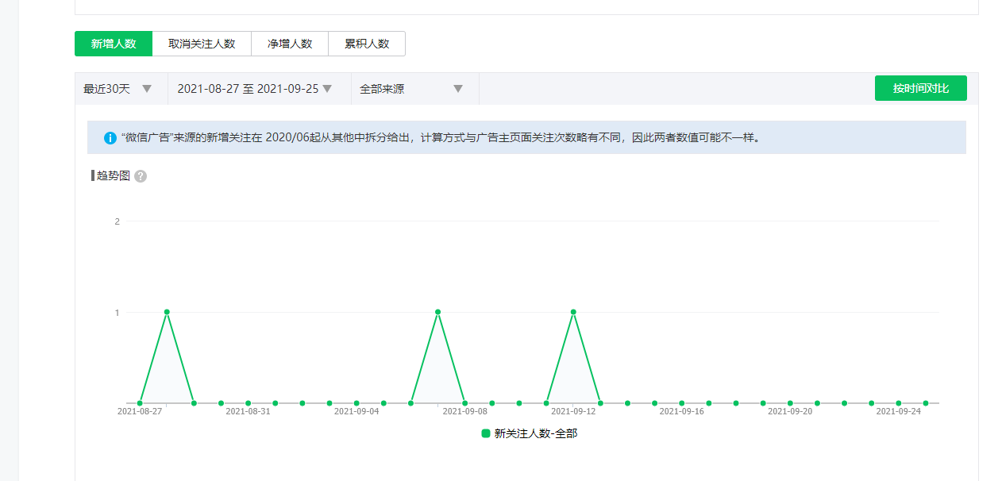Open the date range picker 2021-08-27 至 2021-09-25
The image size is (1002, 481).
pyautogui.click(x=254, y=89)
